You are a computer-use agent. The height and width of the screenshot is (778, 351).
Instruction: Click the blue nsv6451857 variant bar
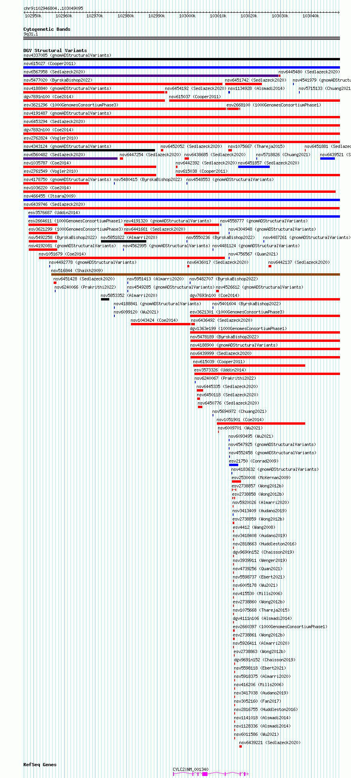(x=254, y=167)
